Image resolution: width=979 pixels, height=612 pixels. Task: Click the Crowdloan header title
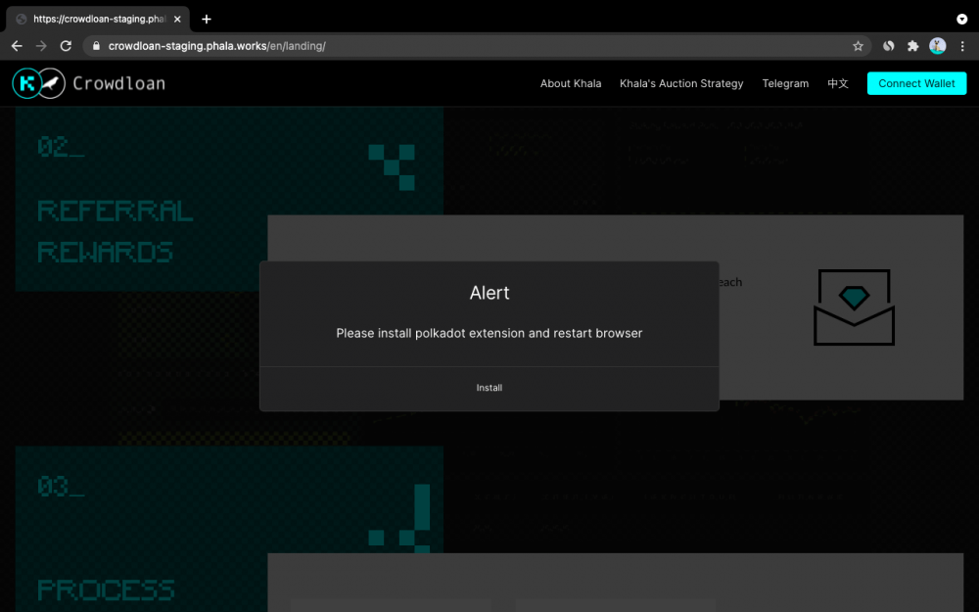[118, 83]
